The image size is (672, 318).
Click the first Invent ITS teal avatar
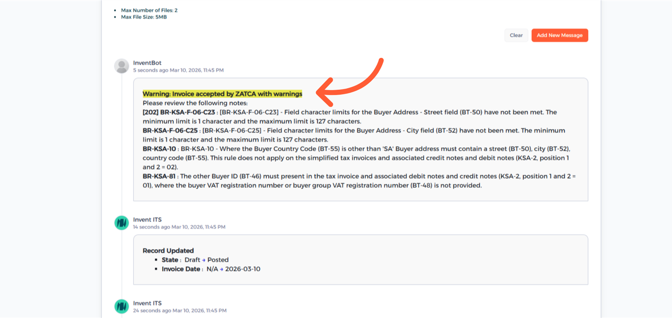[x=121, y=222]
